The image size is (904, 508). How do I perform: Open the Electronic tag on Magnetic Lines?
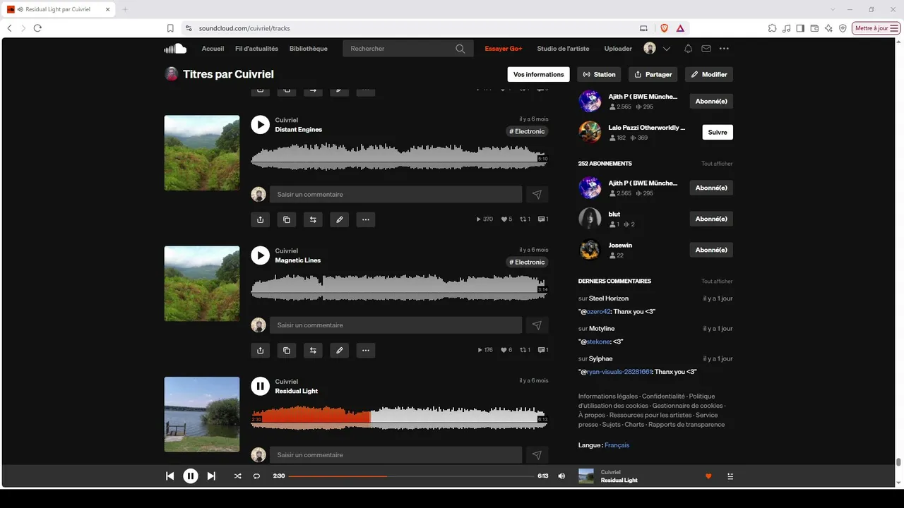point(528,262)
